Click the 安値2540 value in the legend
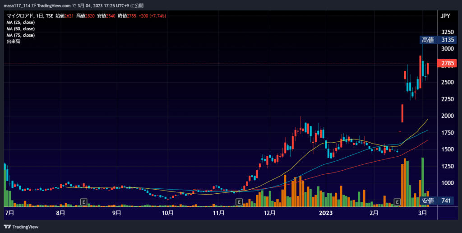The width and height of the screenshot is (462, 233). [106, 16]
